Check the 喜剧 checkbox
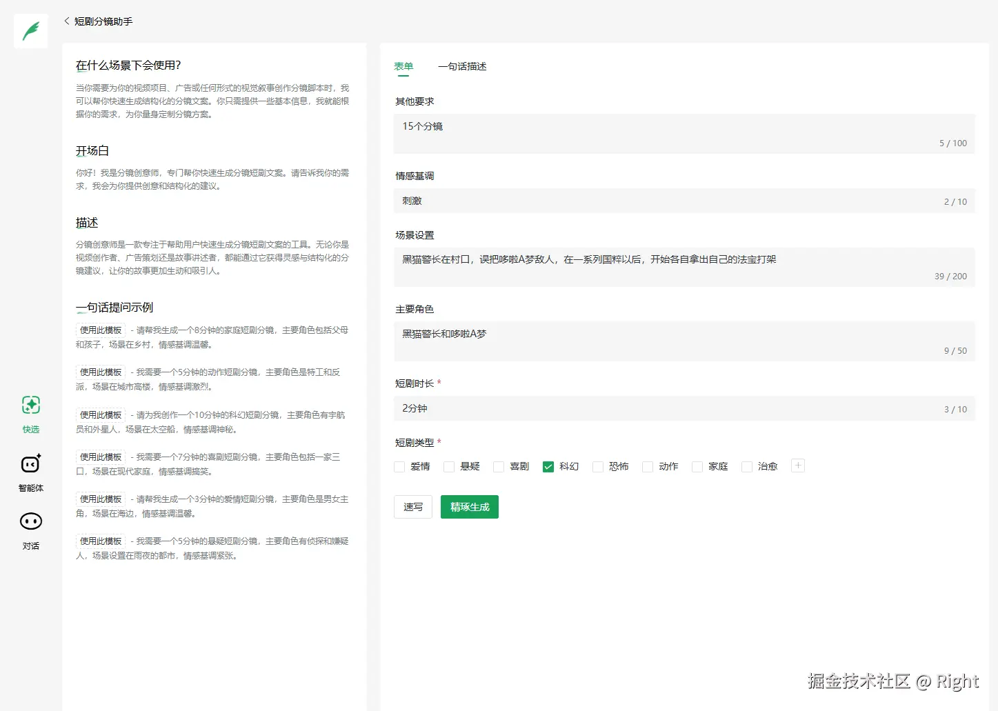 tap(499, 467)
